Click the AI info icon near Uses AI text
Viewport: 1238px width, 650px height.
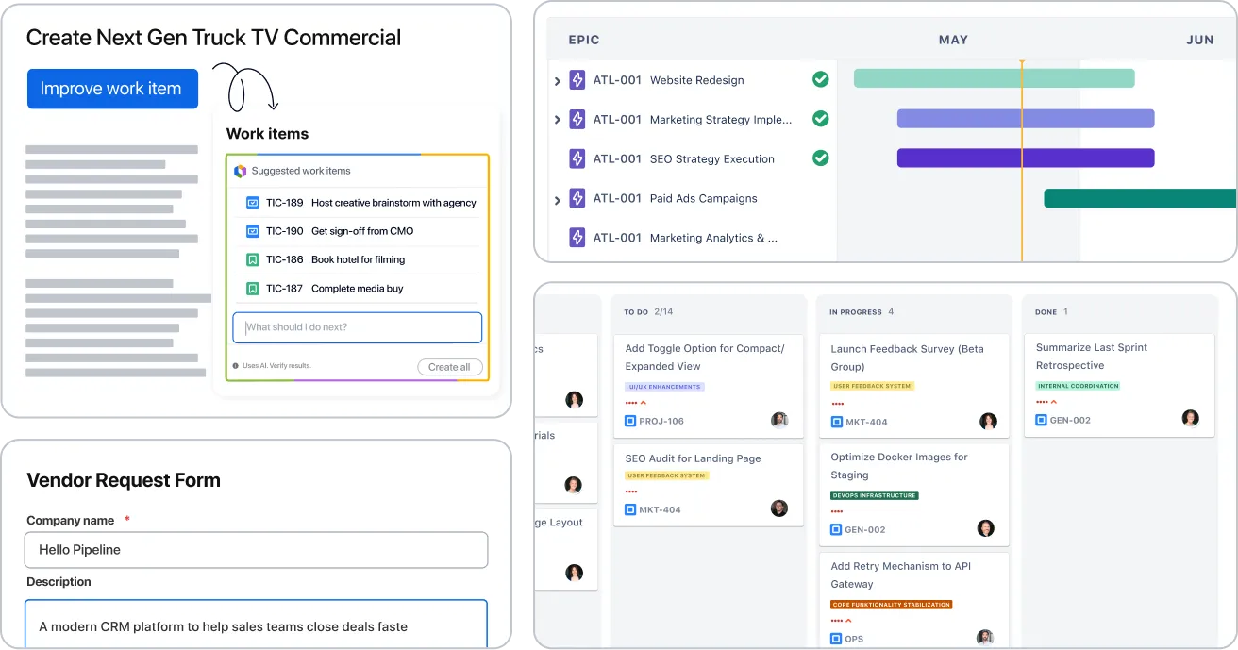[x=236, y=365]
